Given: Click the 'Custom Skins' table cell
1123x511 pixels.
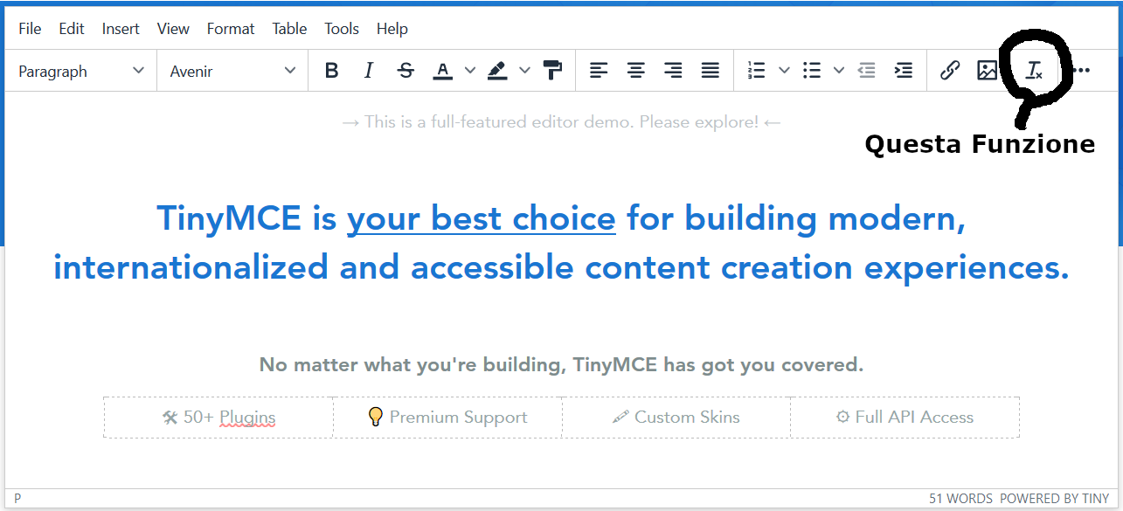Looking at the screenshot, I should pos(676,418).
